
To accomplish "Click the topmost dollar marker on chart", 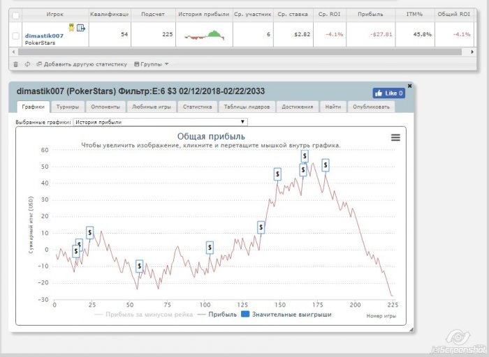I will pos(305,155).
